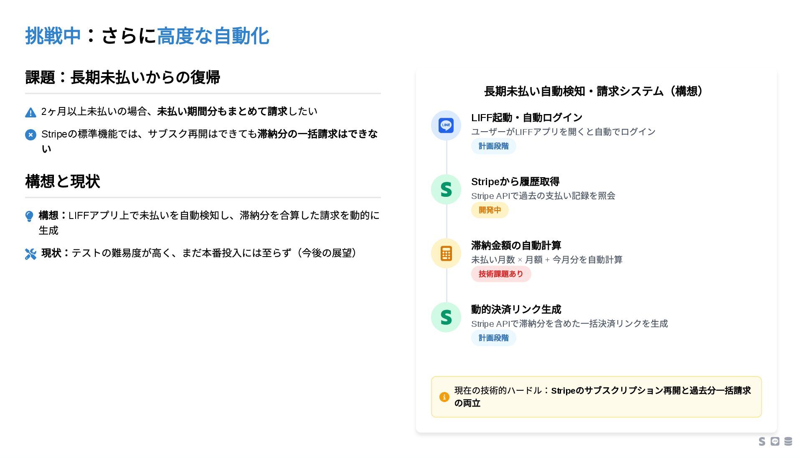Click the step title LIFF起動・自動ログイン
802x458 pixels.
[527, 118]
